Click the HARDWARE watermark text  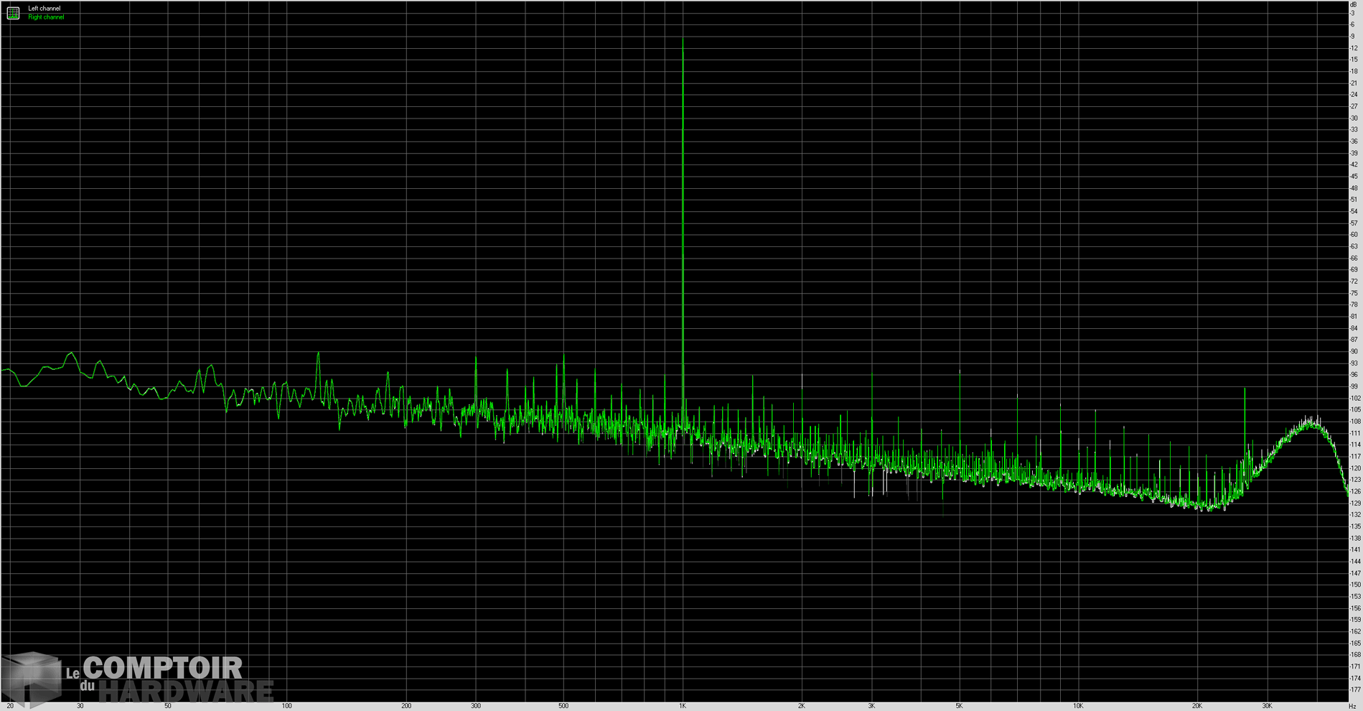186,692
